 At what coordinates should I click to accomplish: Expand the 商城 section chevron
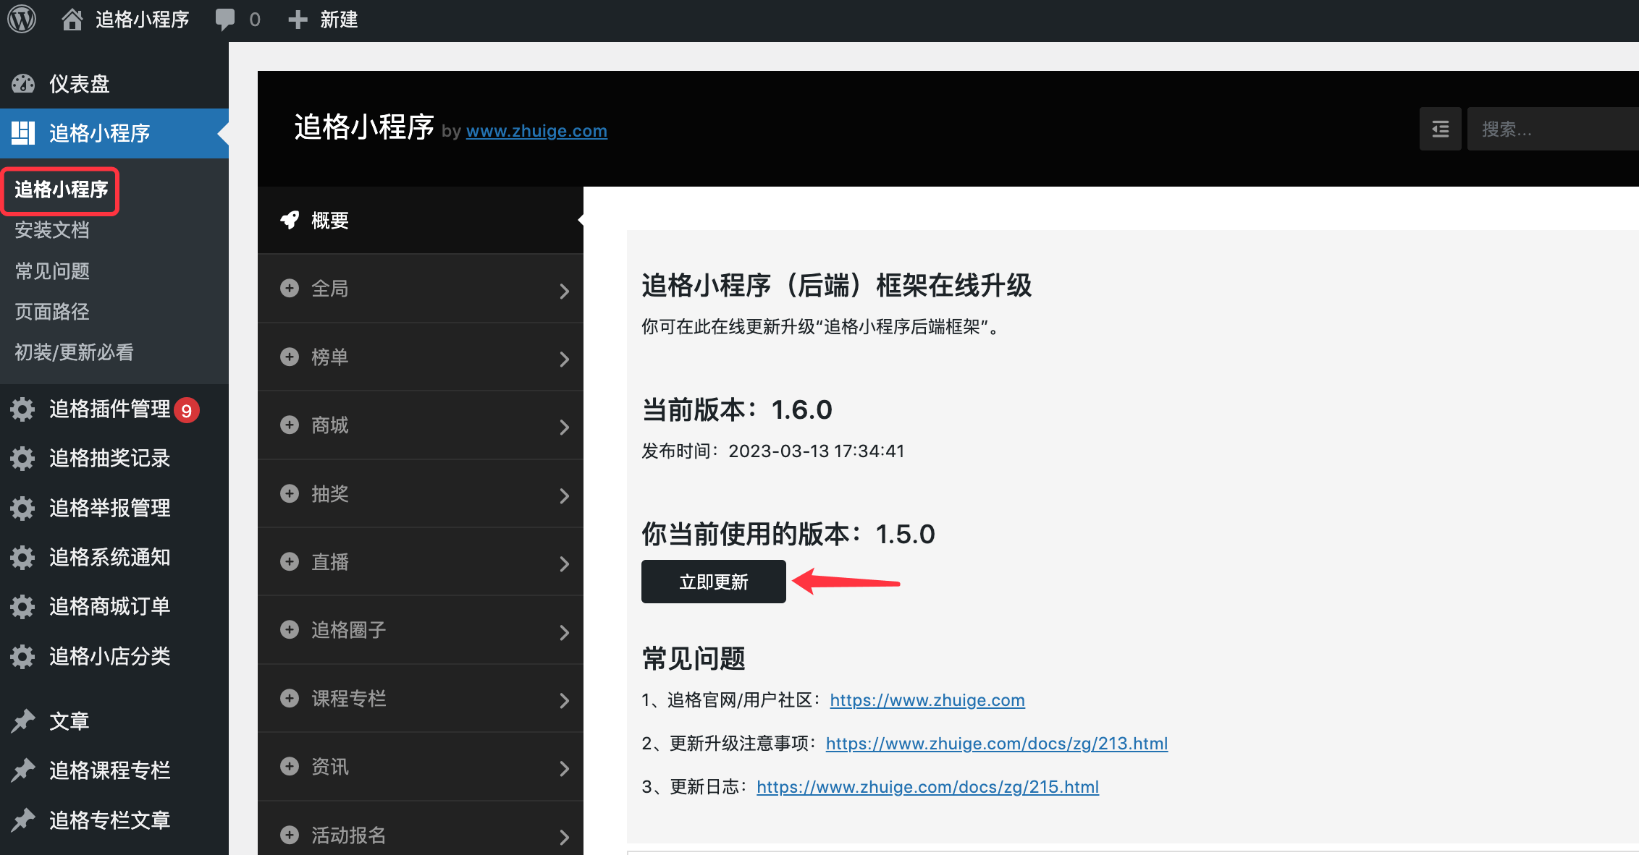coord(565,427)
